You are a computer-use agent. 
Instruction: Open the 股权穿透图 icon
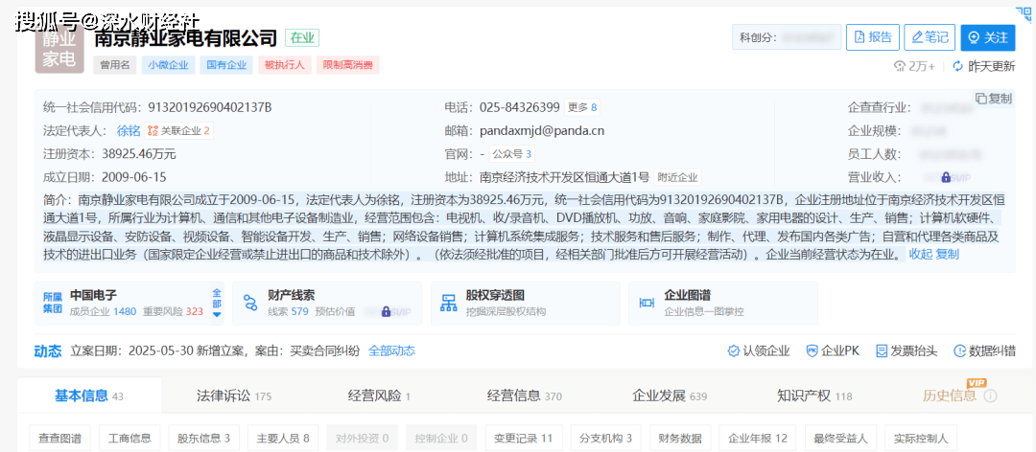[448, 304]
